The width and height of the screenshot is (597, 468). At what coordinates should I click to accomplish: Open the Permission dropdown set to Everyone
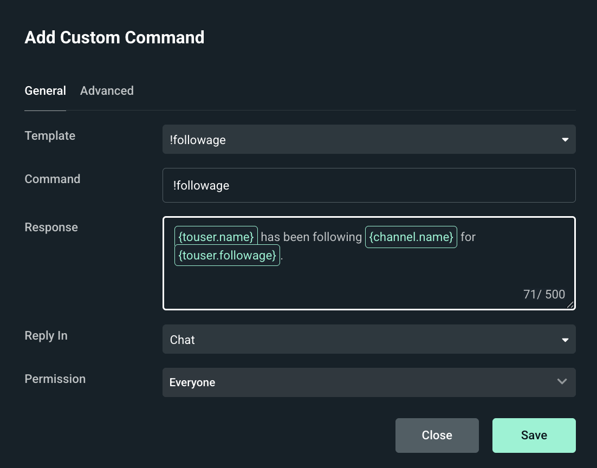click(x=369, y=382)
